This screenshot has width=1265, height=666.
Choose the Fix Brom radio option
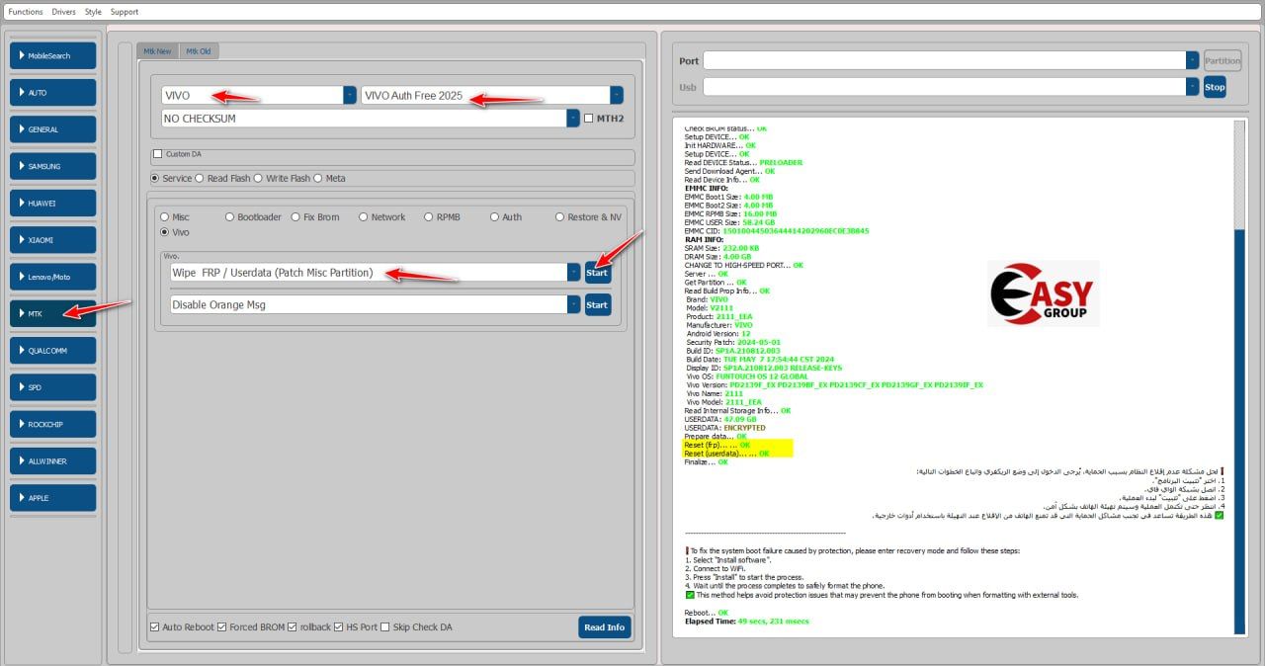[295, 217]
